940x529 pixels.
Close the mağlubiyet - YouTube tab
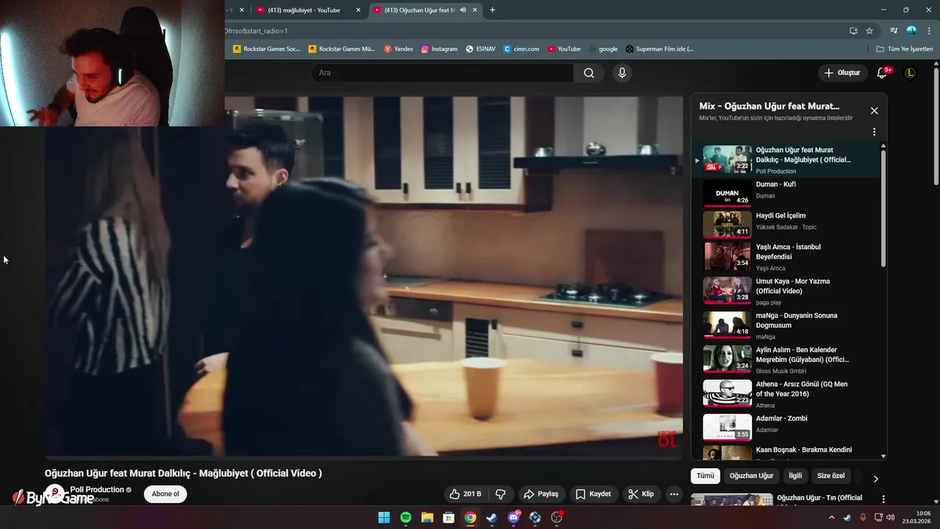[358, 10]
